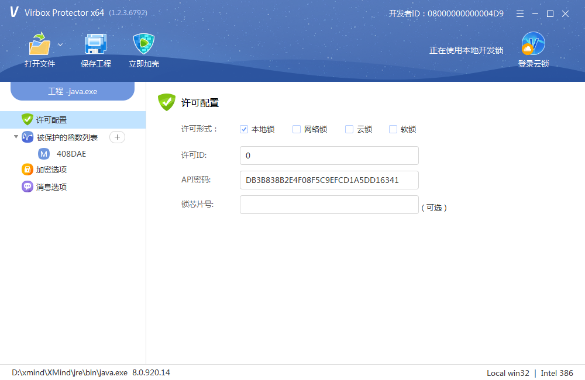Click the 许可ID input field

click(329, 156)
